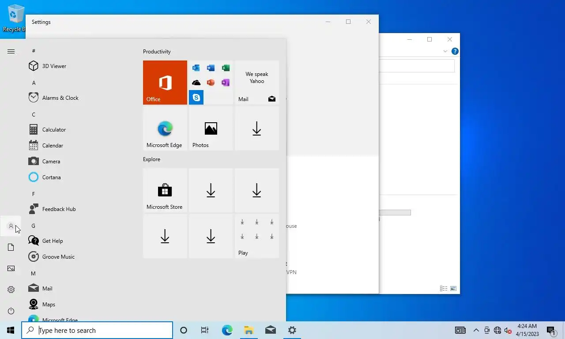Screen dimensions: 565x339
Task: Open the Microsoft Edge tile
Action: [x=165, y=128]
